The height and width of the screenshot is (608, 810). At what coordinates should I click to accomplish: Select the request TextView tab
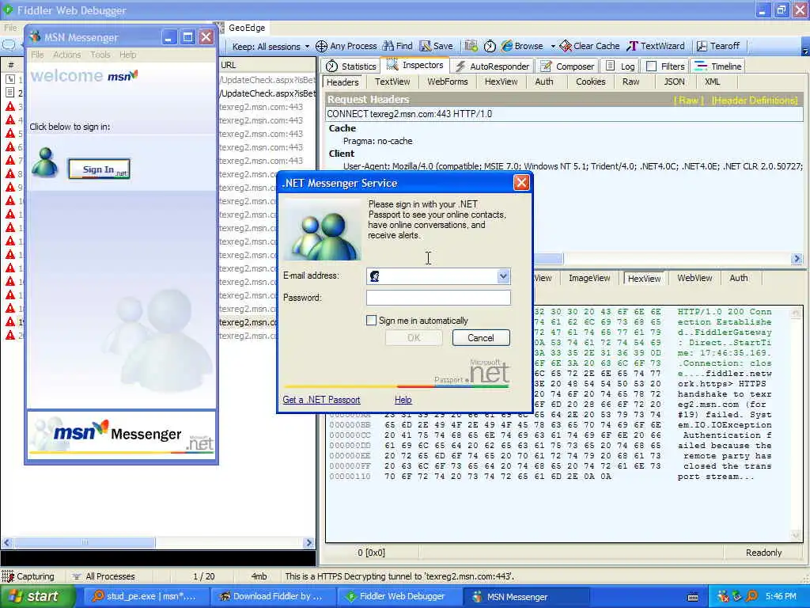392,82
